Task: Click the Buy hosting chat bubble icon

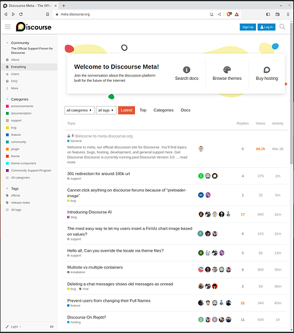Action: pos(267,70)
